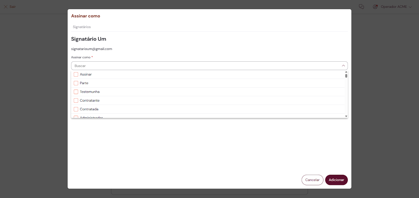Choose the Contratada option label
419x198 pixels.
[x=89, y=109]
